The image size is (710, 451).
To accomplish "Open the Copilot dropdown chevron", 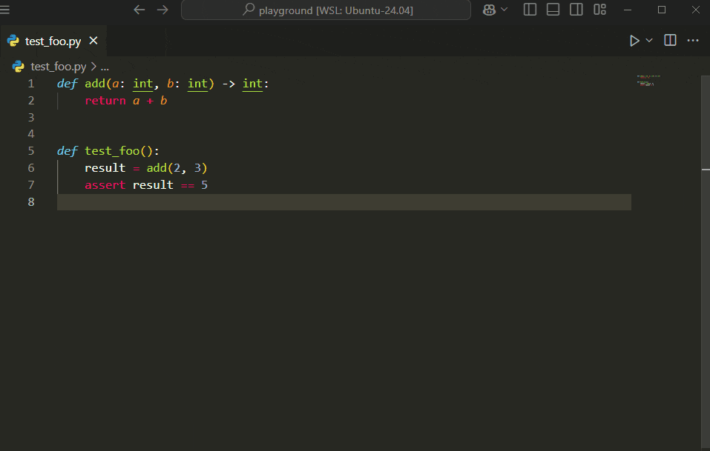I will tap(504, 10).
